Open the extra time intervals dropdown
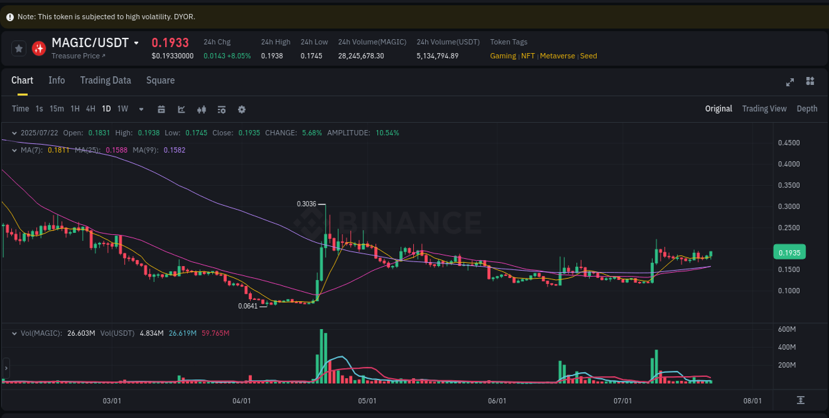This screenshot has height=418, width=829. pyautogui.click(x=141, y=109)
